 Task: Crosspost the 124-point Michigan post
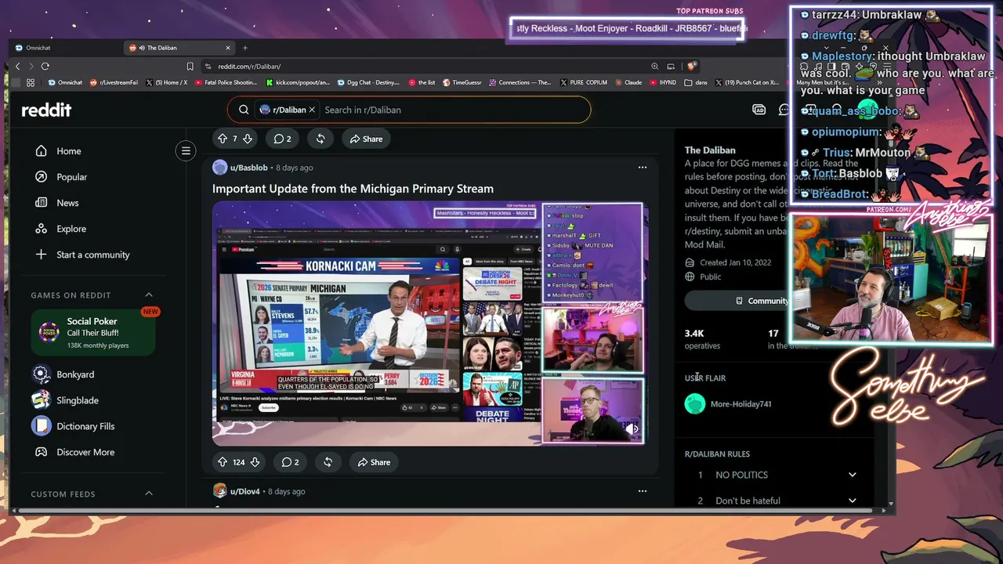click(328, 462)
